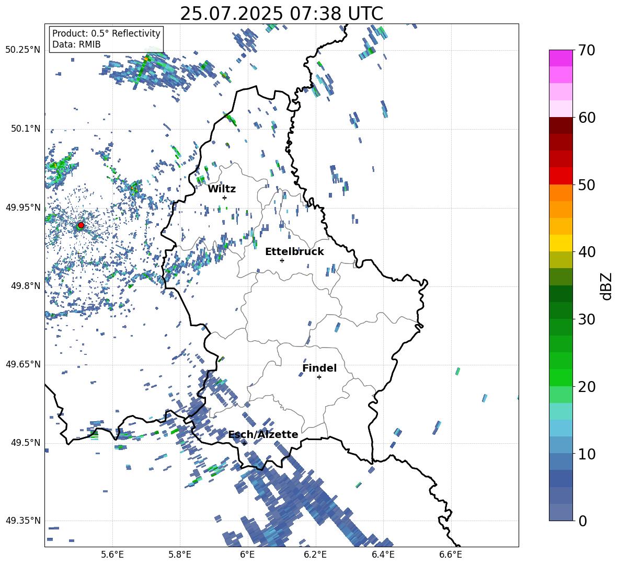Viewport: 619px width, 565px height.
Task: Click 'Product: 0.5° Reflectivity' text
Action: pyautogui.click(x=106, y=33)
